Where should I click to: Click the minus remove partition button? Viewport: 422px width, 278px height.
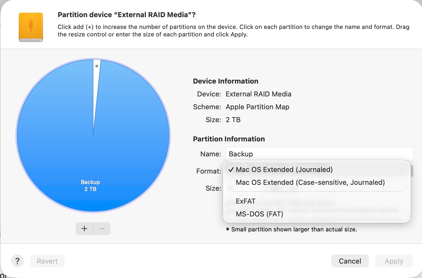click(102, 229)
